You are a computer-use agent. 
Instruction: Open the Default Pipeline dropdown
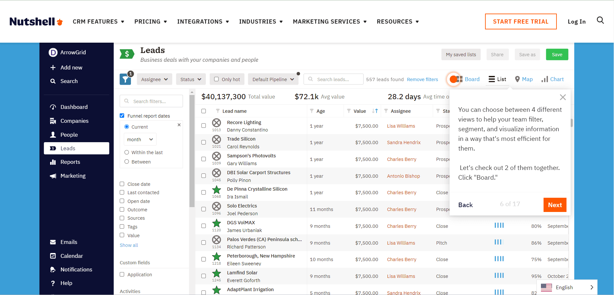click(x=273, y=79)
